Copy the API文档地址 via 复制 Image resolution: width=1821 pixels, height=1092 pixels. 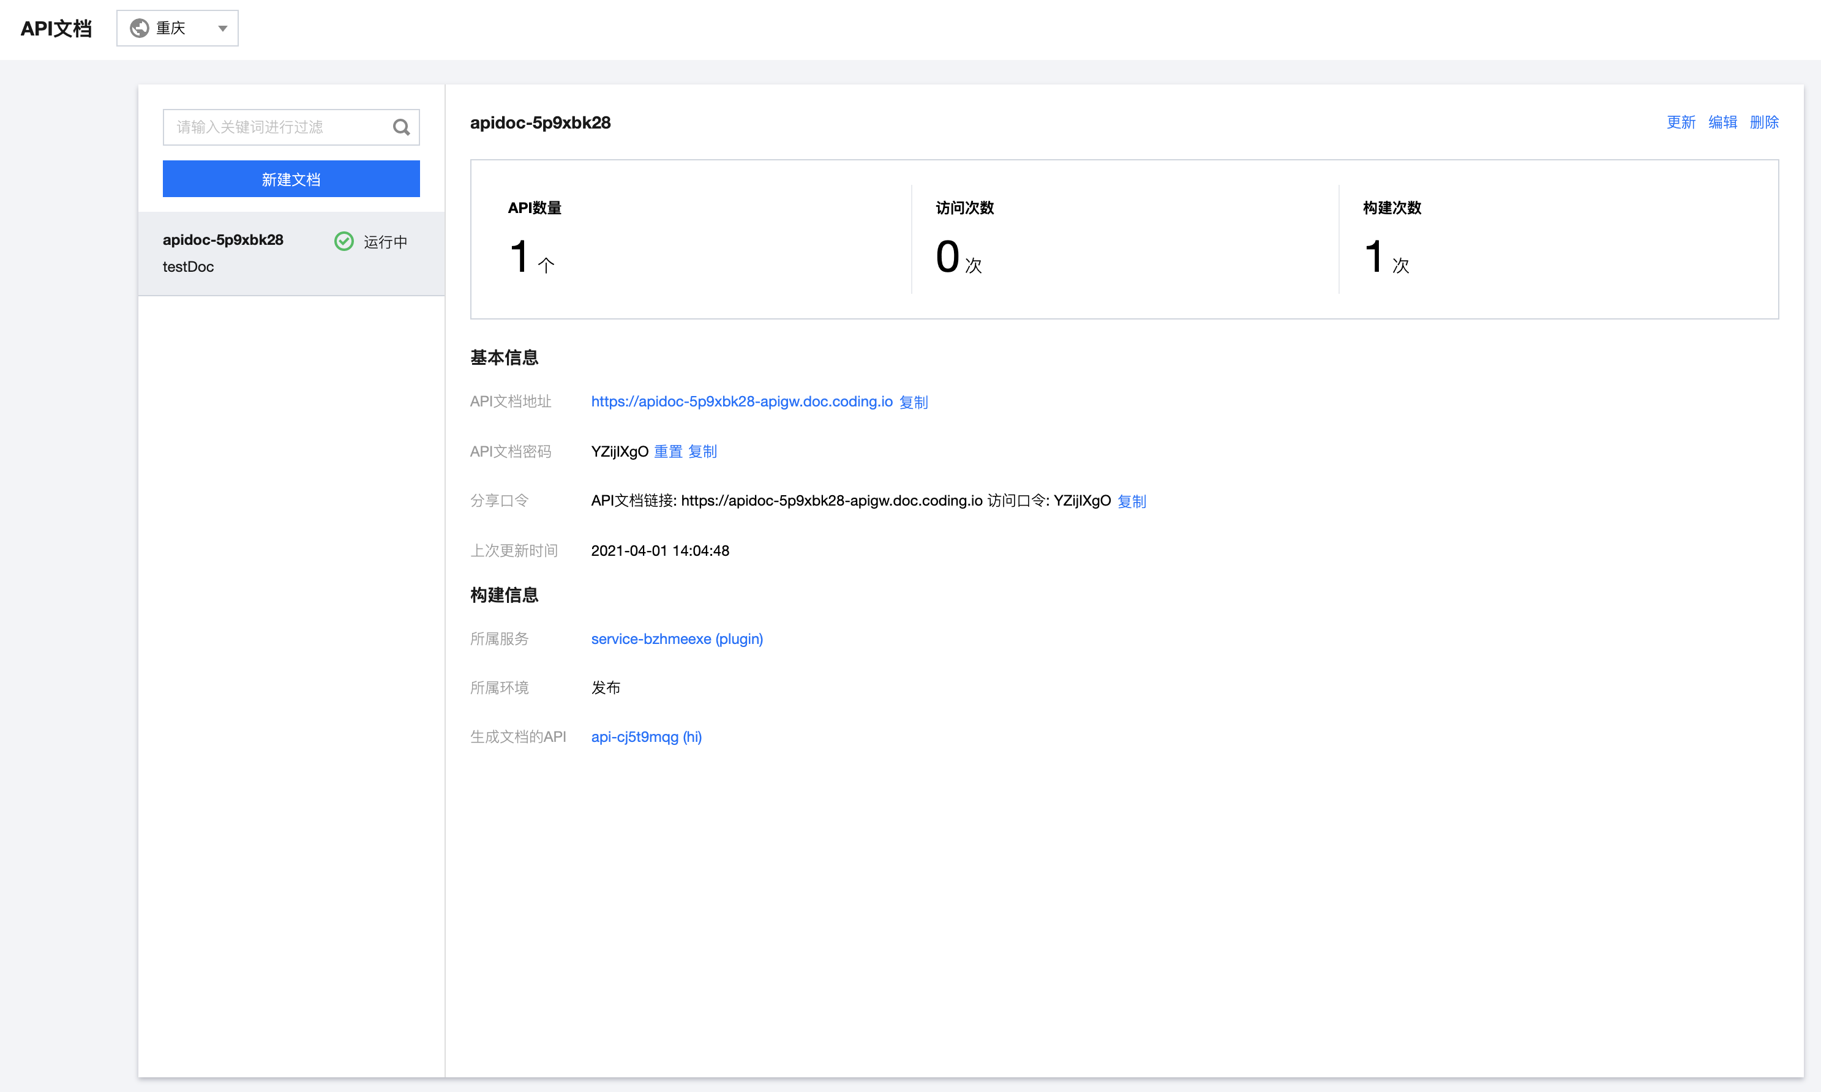tap(914, 403)
